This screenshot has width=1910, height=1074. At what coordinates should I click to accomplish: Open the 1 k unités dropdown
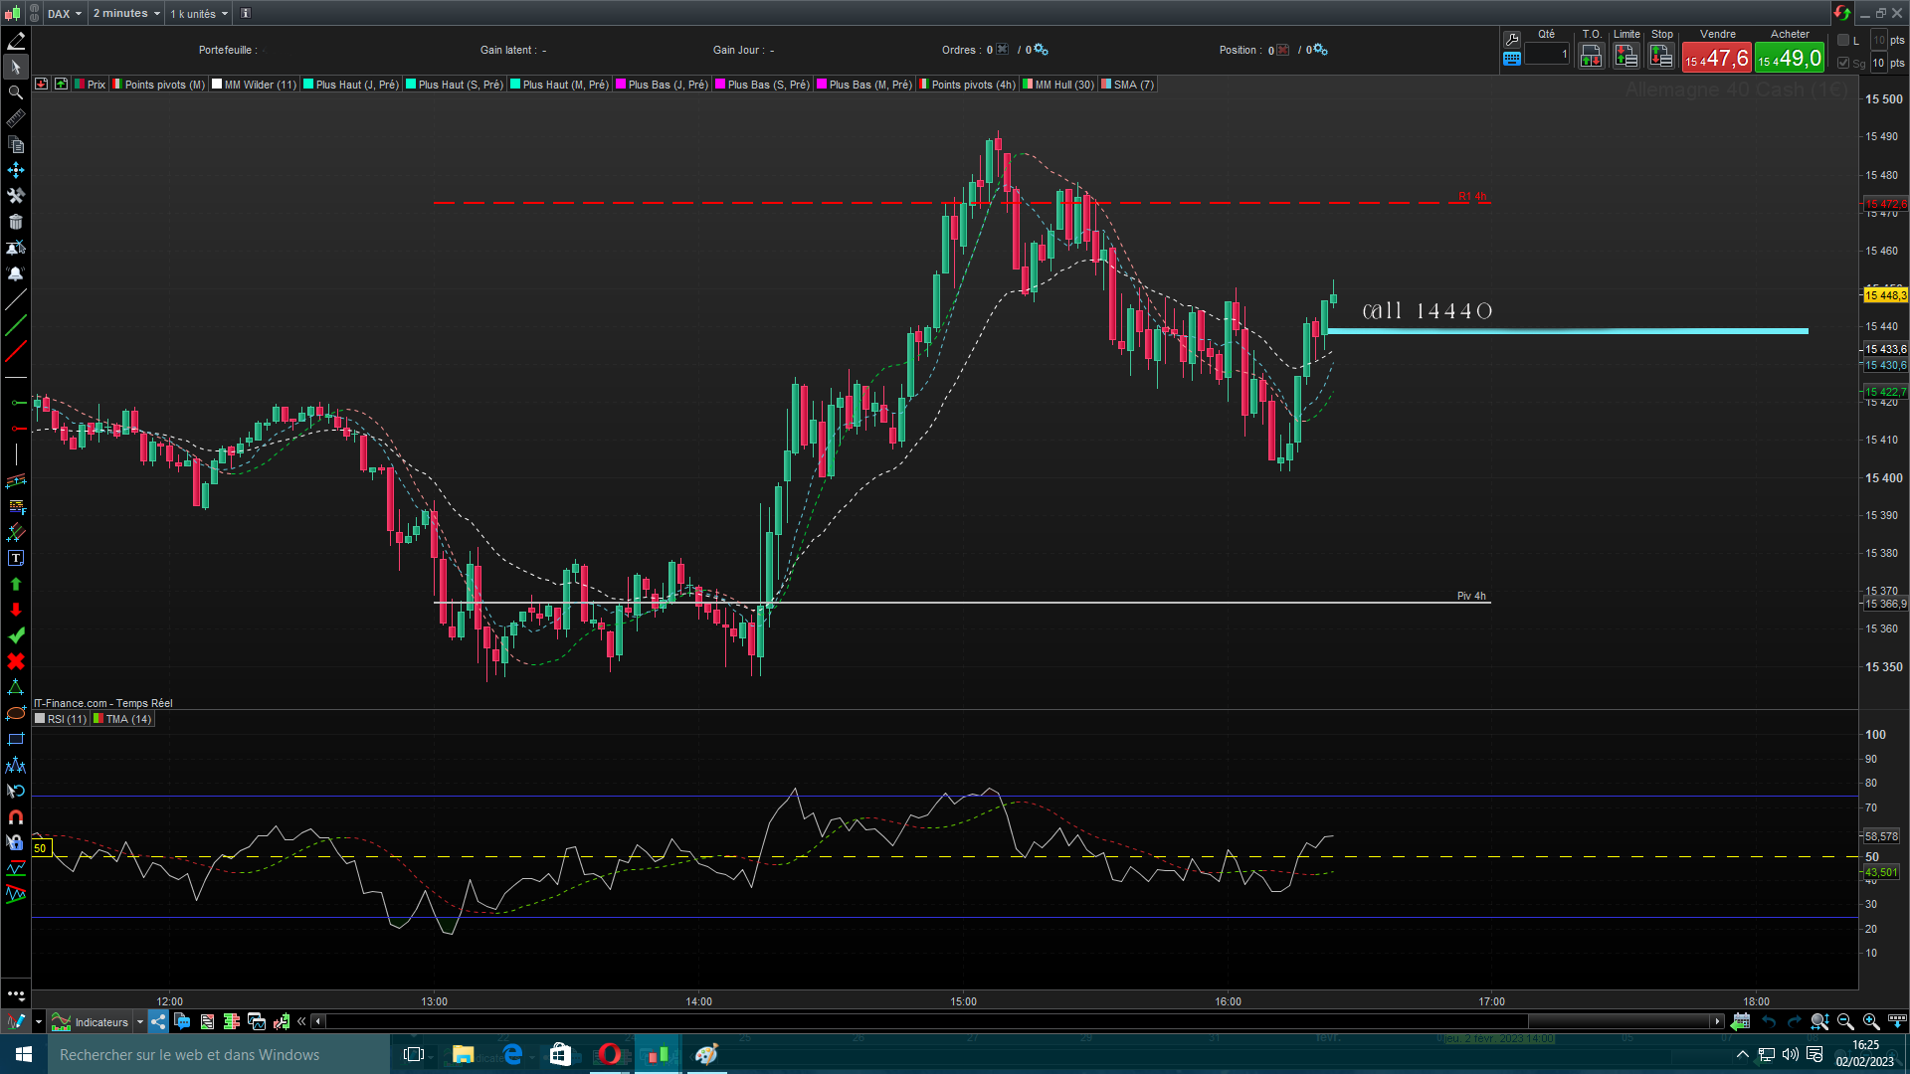tap(199, 13)
